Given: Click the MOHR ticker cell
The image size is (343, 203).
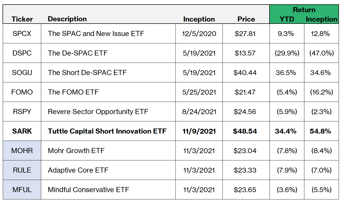Looking at the screenshot, I should (x=22, y=151).
